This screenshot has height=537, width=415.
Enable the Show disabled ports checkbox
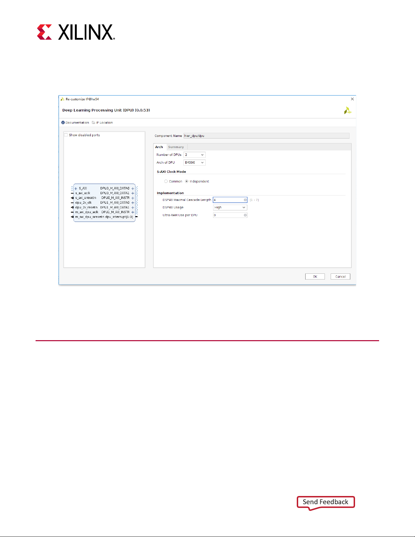[66, 135]
